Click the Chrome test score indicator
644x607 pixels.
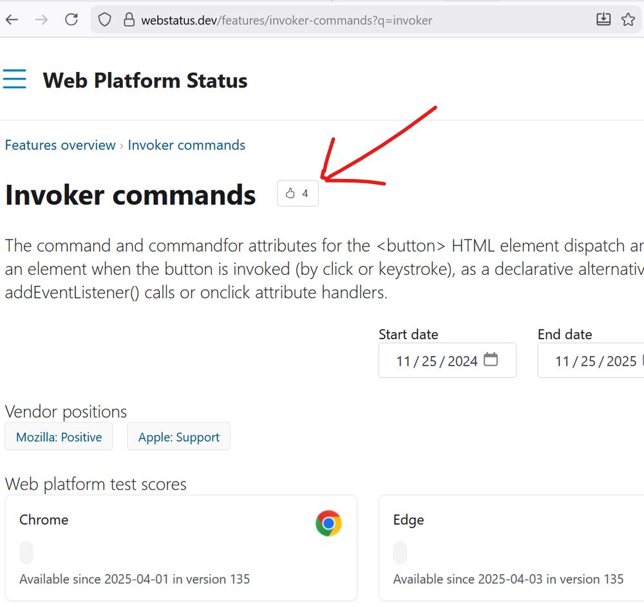coord(26,552)
